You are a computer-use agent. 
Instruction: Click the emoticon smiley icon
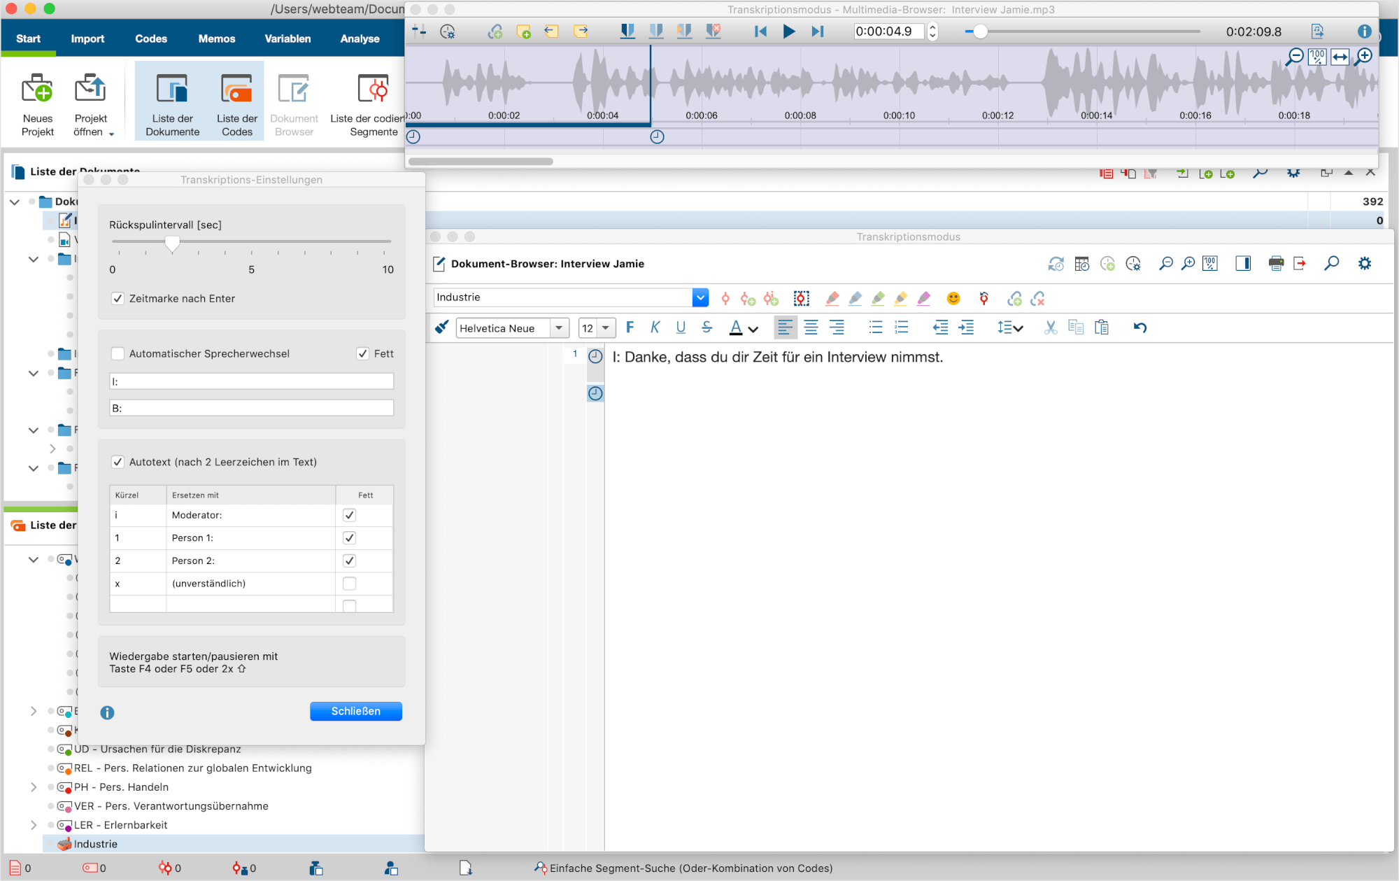click(953, 299)
